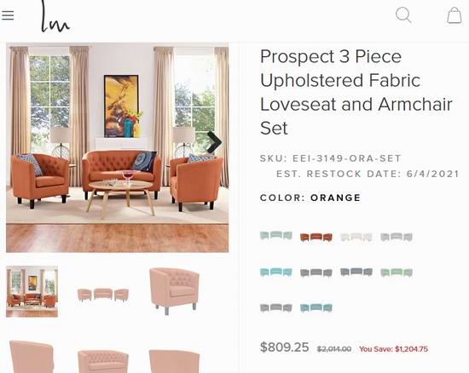Select the light gray swatch in first row

[397, 237]
